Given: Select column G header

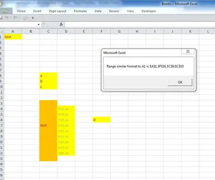Looking at the screenshot, I should click(119, 31).
